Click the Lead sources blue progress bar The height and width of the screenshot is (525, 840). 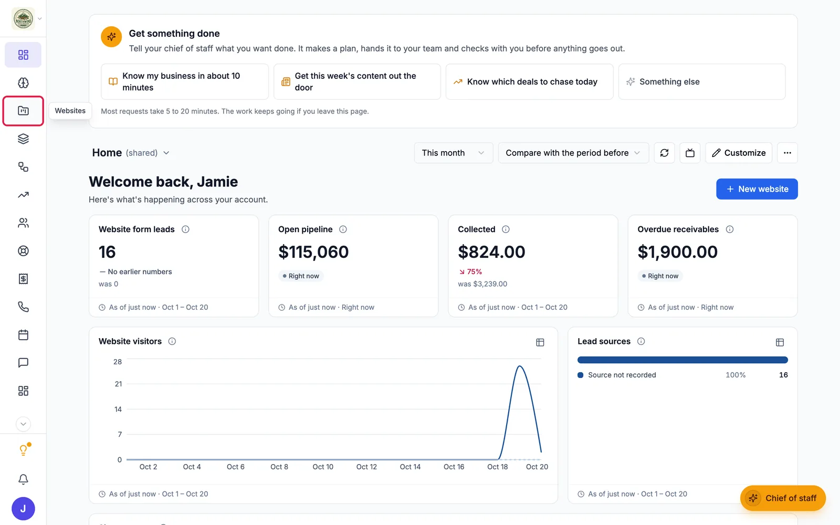click(x=682, y=360)
